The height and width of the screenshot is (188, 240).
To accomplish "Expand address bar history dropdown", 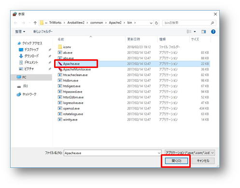I will [x=151, y=23].
